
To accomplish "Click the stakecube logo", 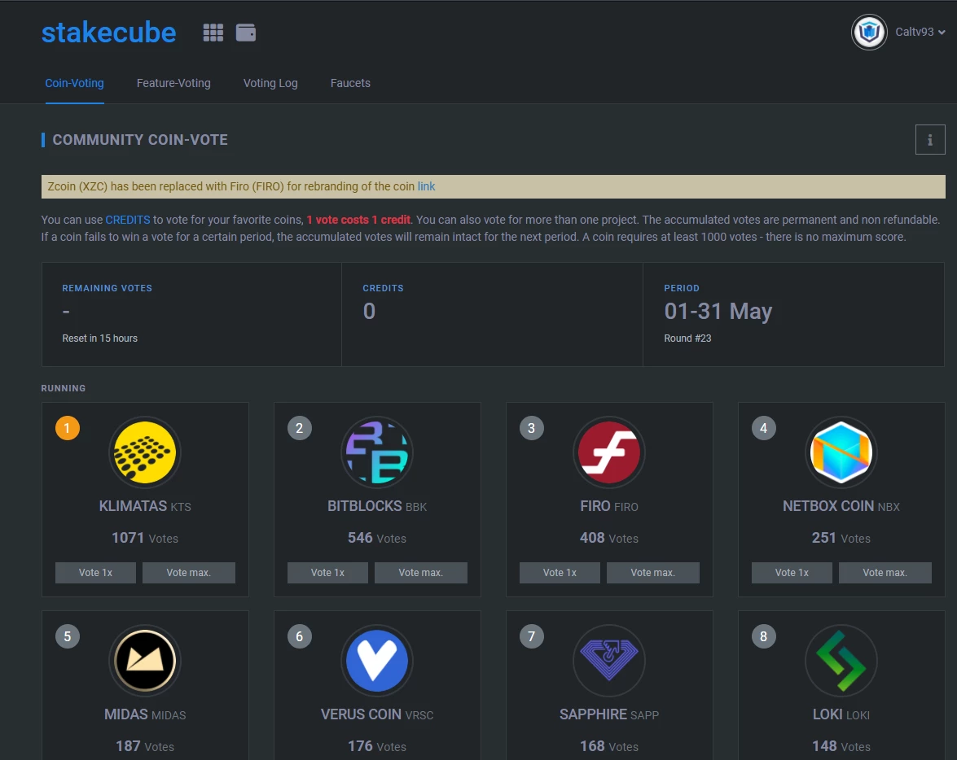I will point(108,33).
